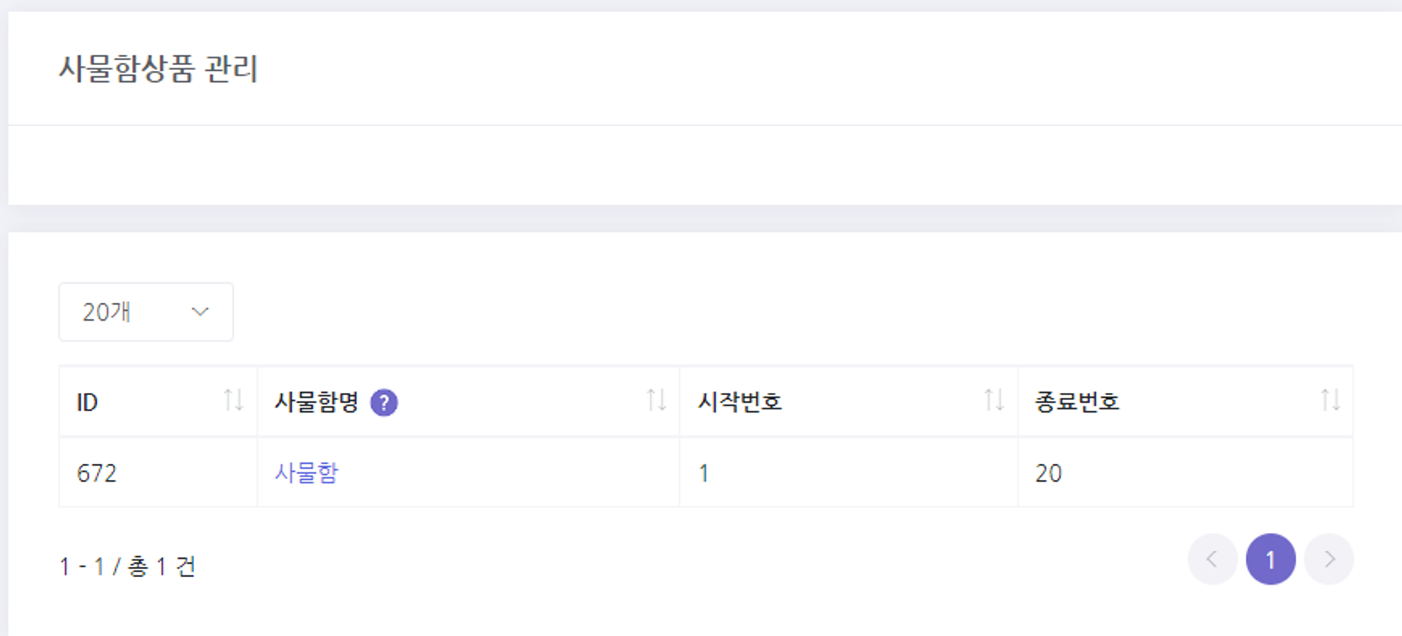Go to the next page arrow
Screen dimensions: 1402x636
1329,559
